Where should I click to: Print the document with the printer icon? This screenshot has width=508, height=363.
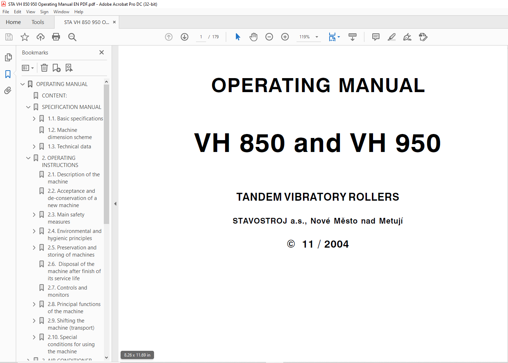[x=56, y=37]
